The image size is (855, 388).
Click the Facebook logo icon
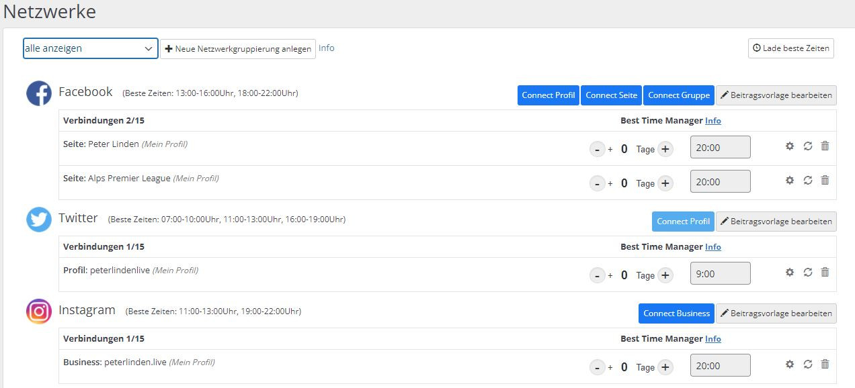(x=39, y=93)
